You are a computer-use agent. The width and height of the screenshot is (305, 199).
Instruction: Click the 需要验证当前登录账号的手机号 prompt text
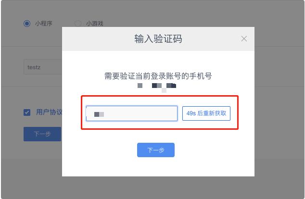coord(158,76)
